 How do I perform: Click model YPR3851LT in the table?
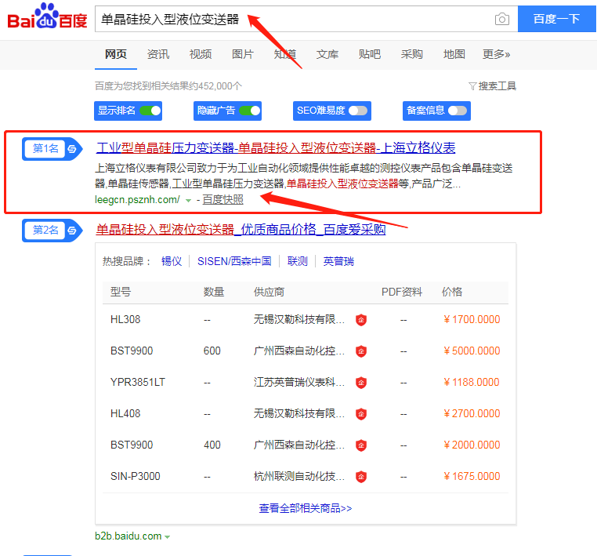pyautogui.click(x=138, y=382)
